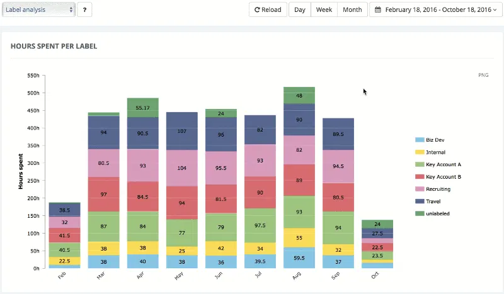Select the May Recruiting segment 104

coord(182,168)
